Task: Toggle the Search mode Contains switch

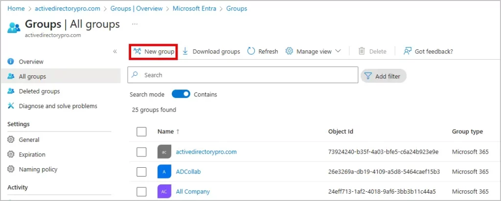Action: pos(181,94)
